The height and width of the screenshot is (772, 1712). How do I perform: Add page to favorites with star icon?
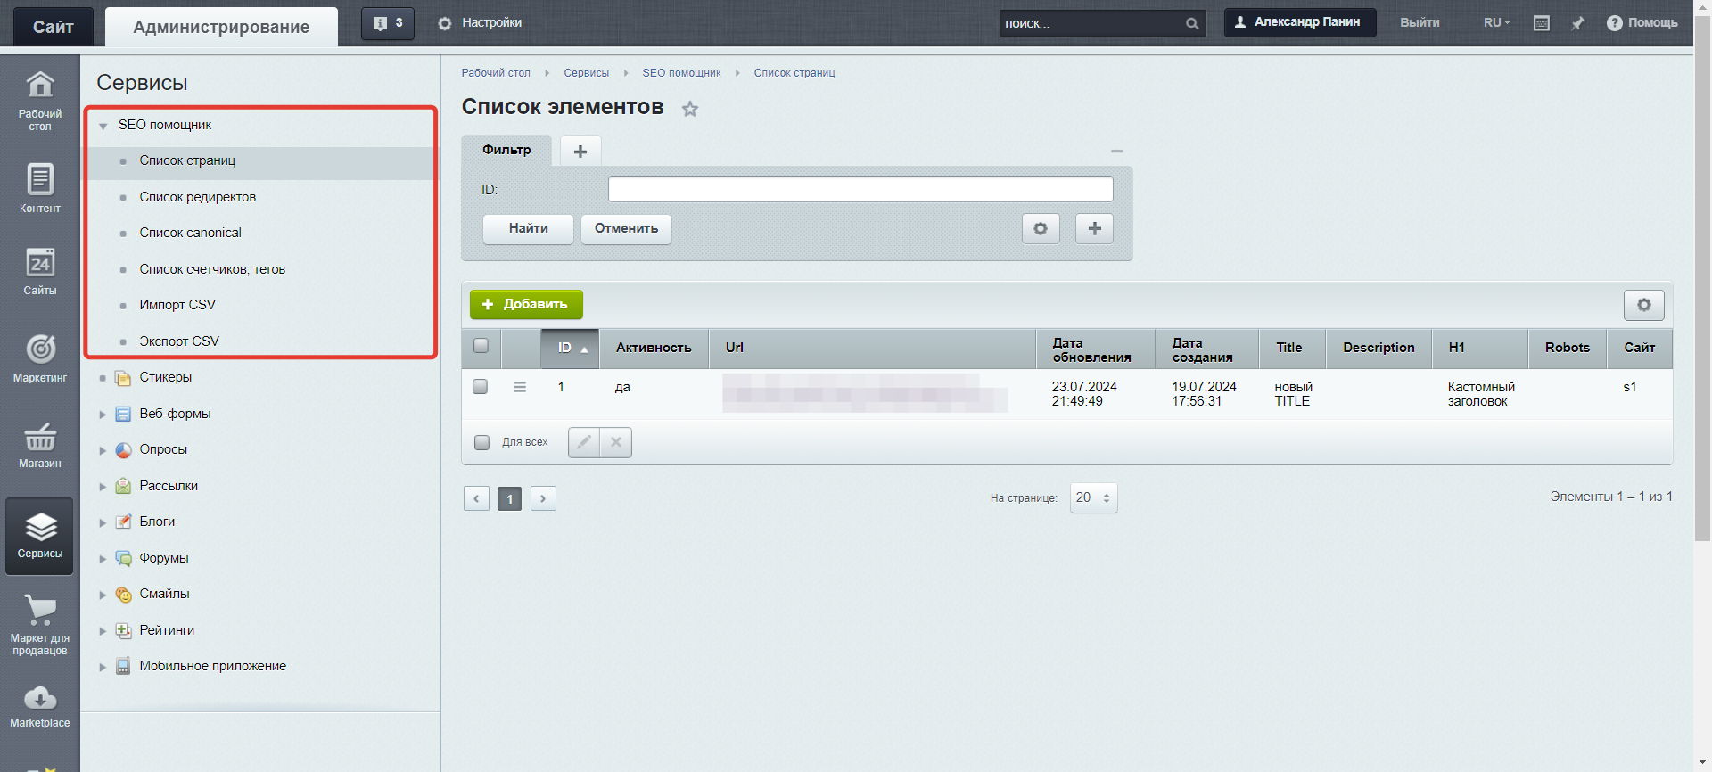[x=690, y=109]
